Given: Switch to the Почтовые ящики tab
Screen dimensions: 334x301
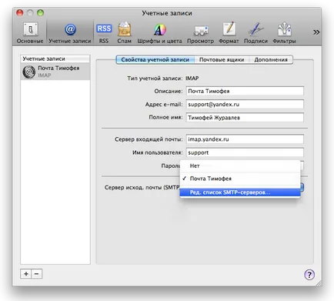Looking at the screenshot, I should (x=222, y=59).
